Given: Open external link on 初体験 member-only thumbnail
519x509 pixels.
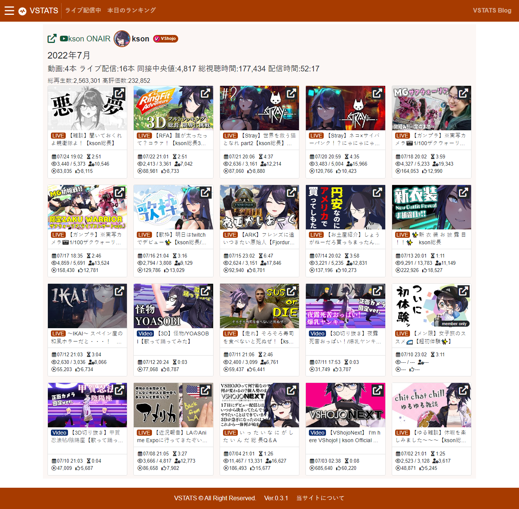Looking at the screenshot, I should 464,291.
